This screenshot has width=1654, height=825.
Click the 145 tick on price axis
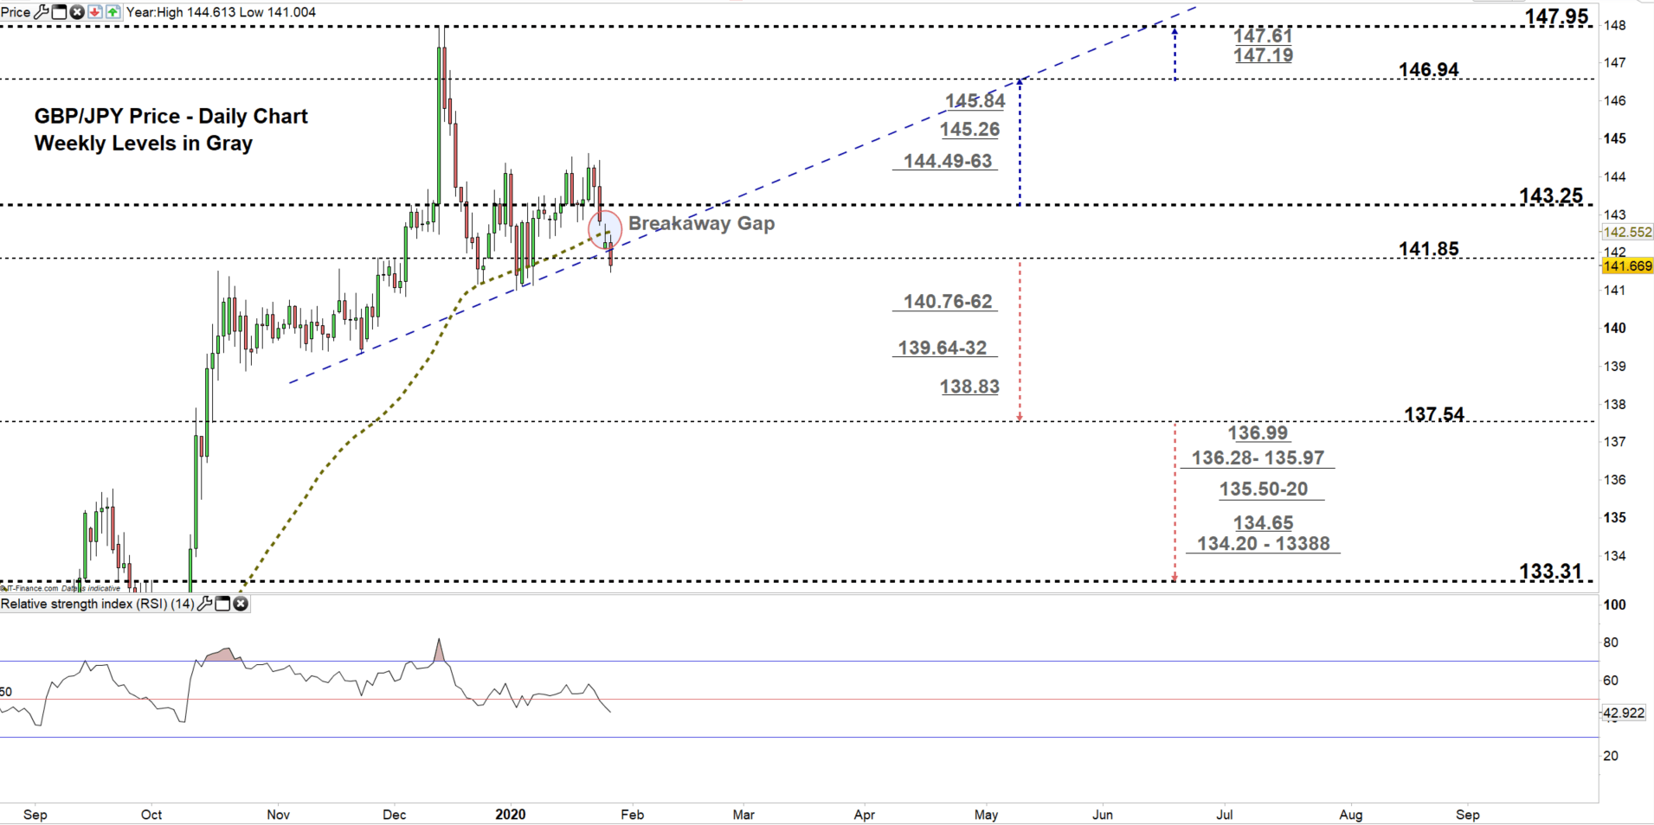pyautogui.click(x=1615, y=138)
